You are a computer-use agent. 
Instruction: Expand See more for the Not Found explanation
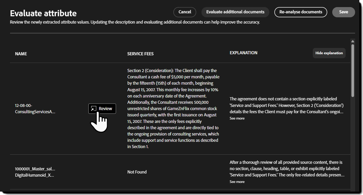click(237, 181)
